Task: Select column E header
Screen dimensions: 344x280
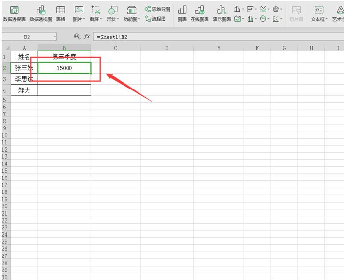Action: (219, 48)
